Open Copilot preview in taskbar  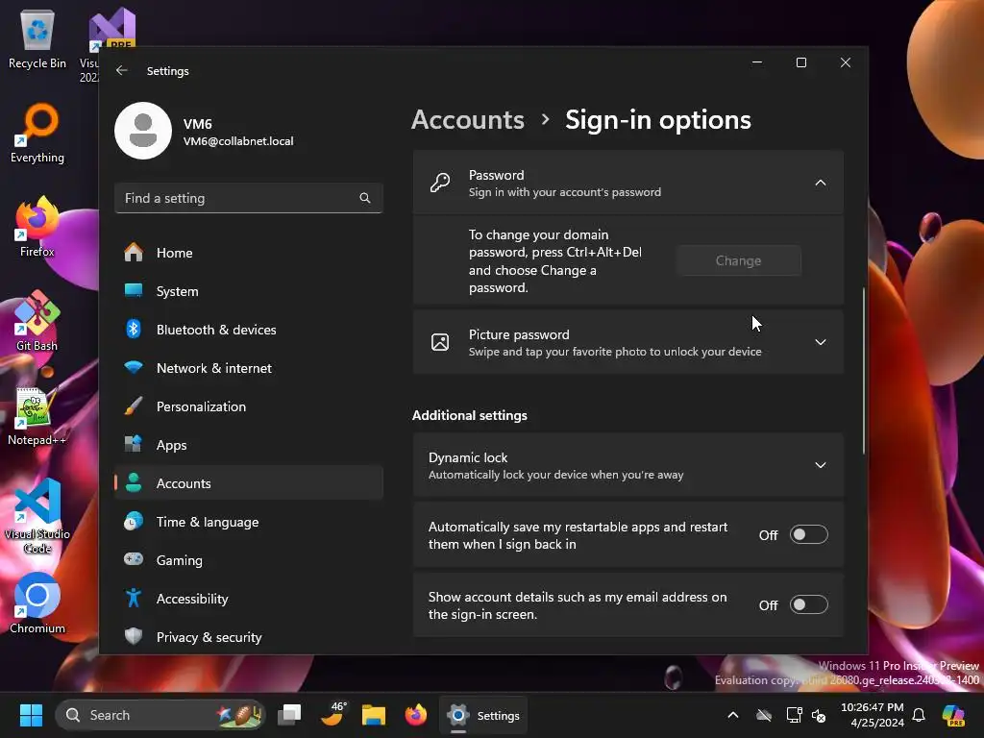coord(953,715)
